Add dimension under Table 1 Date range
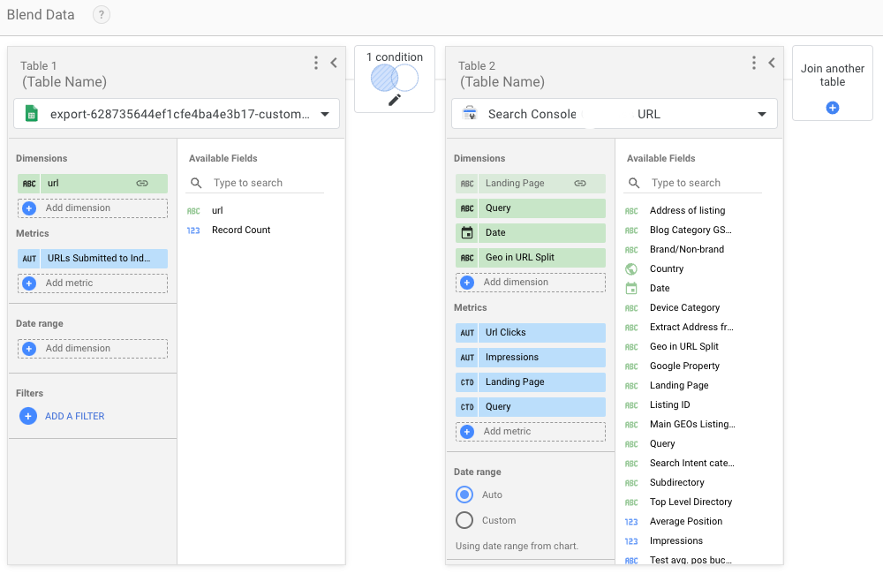 coord(93,349)
